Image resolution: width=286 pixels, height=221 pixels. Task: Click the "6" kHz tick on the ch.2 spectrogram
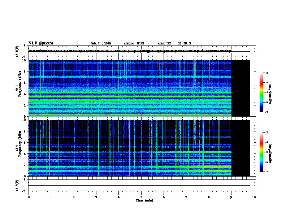25,142
